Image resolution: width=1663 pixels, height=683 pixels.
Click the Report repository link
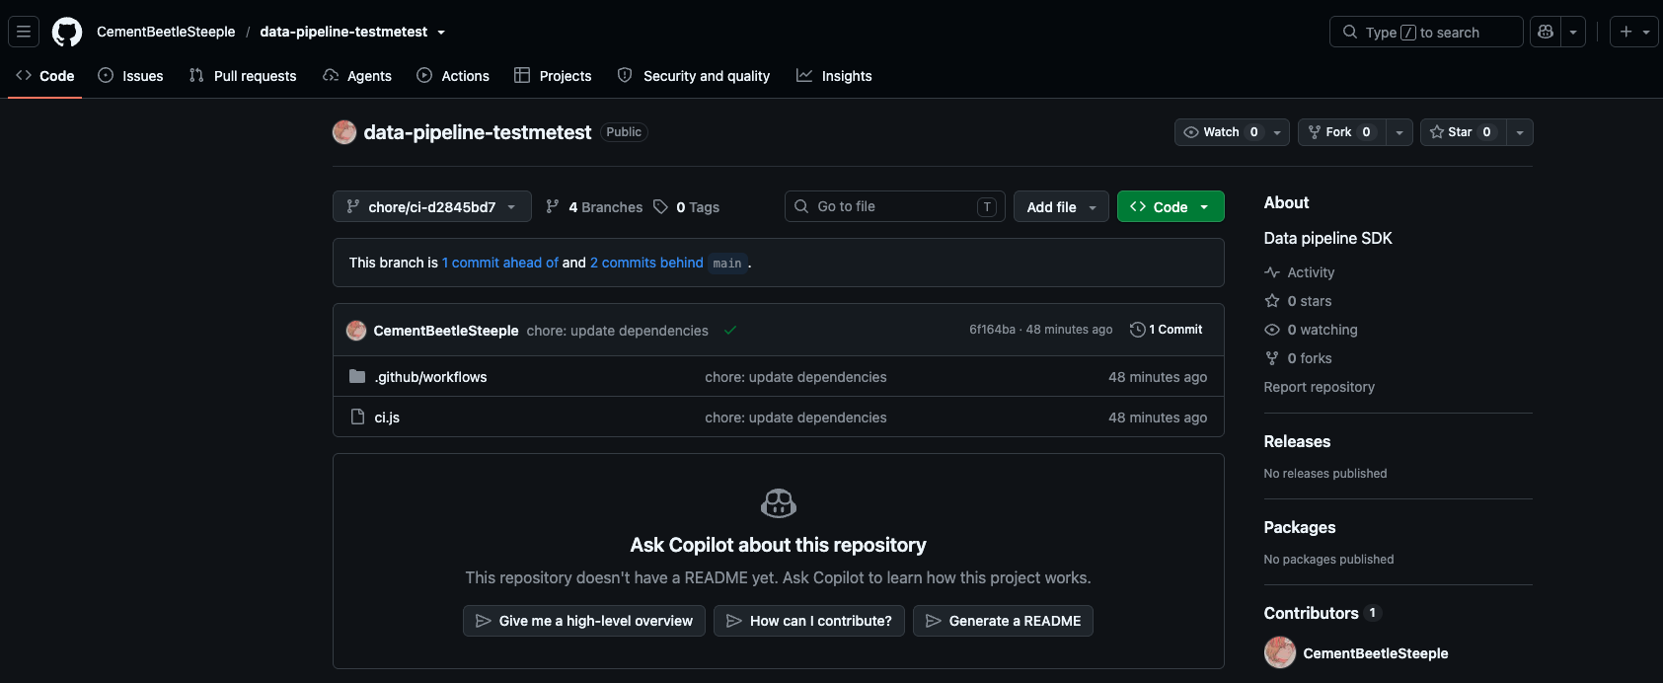click(x=1320, y=387)
